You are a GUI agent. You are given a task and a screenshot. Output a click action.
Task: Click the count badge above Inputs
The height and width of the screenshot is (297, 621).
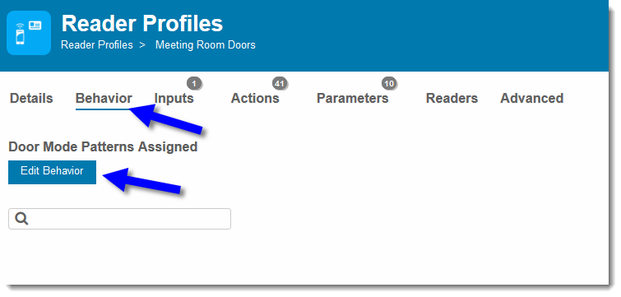[194, 84]
